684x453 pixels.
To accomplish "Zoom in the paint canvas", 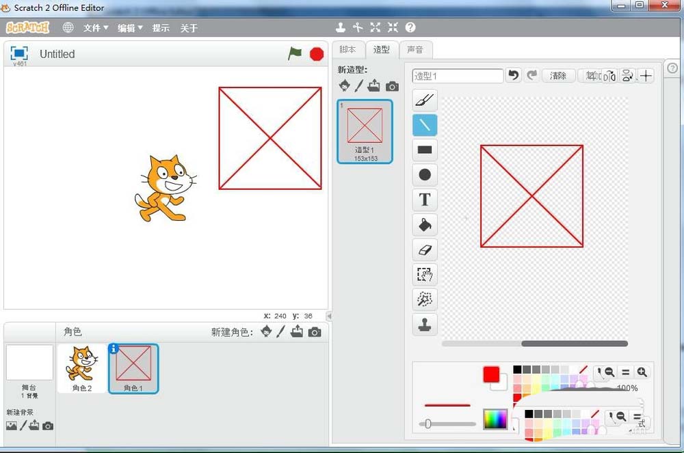I will tap(642, 372).
